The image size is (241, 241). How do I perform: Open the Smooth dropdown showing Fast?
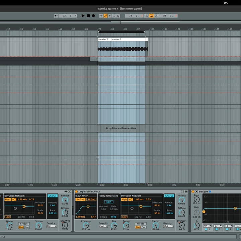pyautogui.click(x=103, y=226)
